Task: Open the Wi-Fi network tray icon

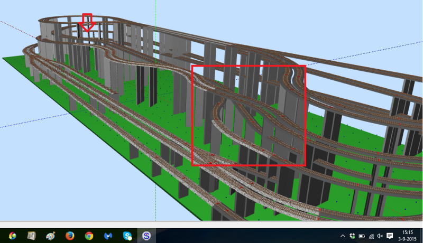Action: 371,236
